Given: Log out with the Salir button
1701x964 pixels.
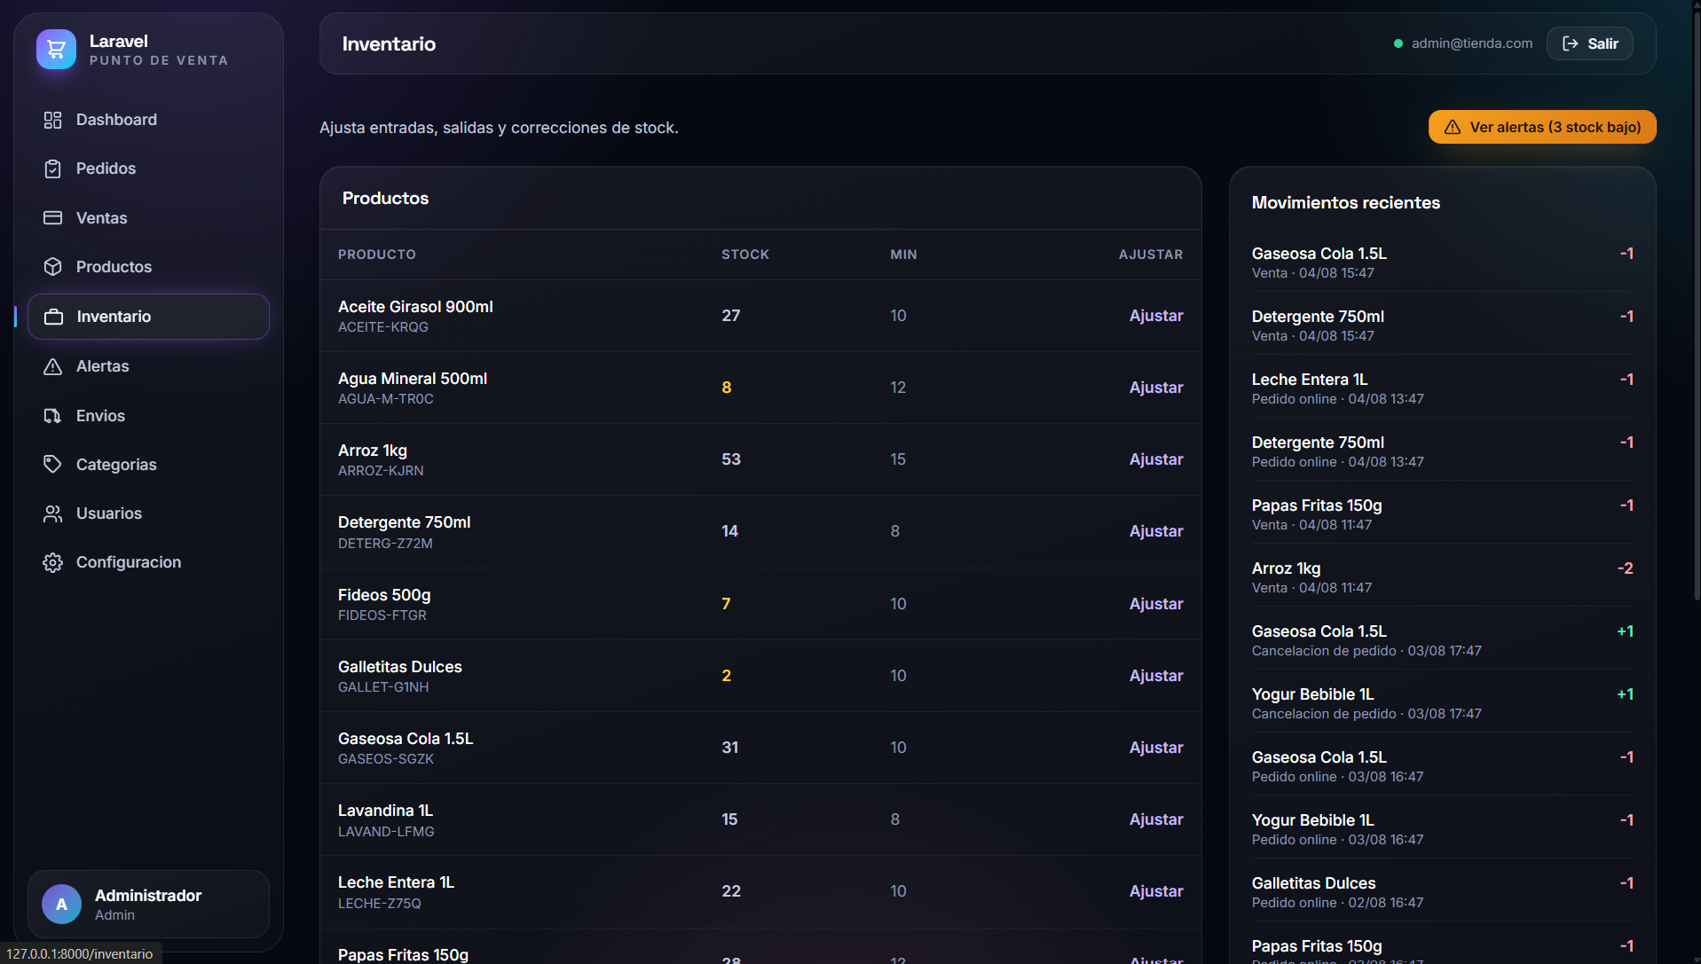Looking at the screenshot, I should (x=1590, y=43).
